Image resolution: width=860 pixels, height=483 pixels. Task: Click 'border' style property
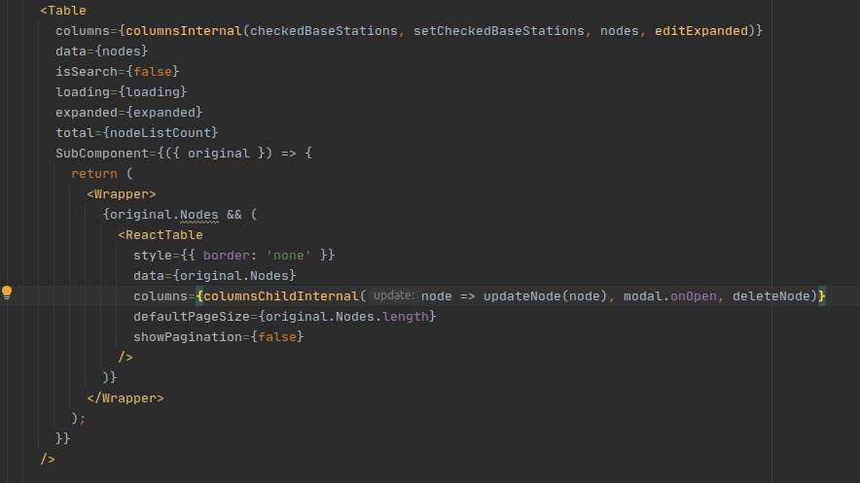227,256
